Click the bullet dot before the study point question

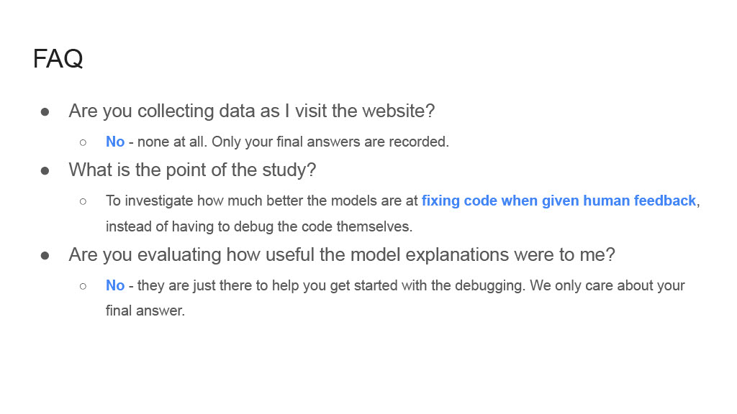(x=45, y=170)
